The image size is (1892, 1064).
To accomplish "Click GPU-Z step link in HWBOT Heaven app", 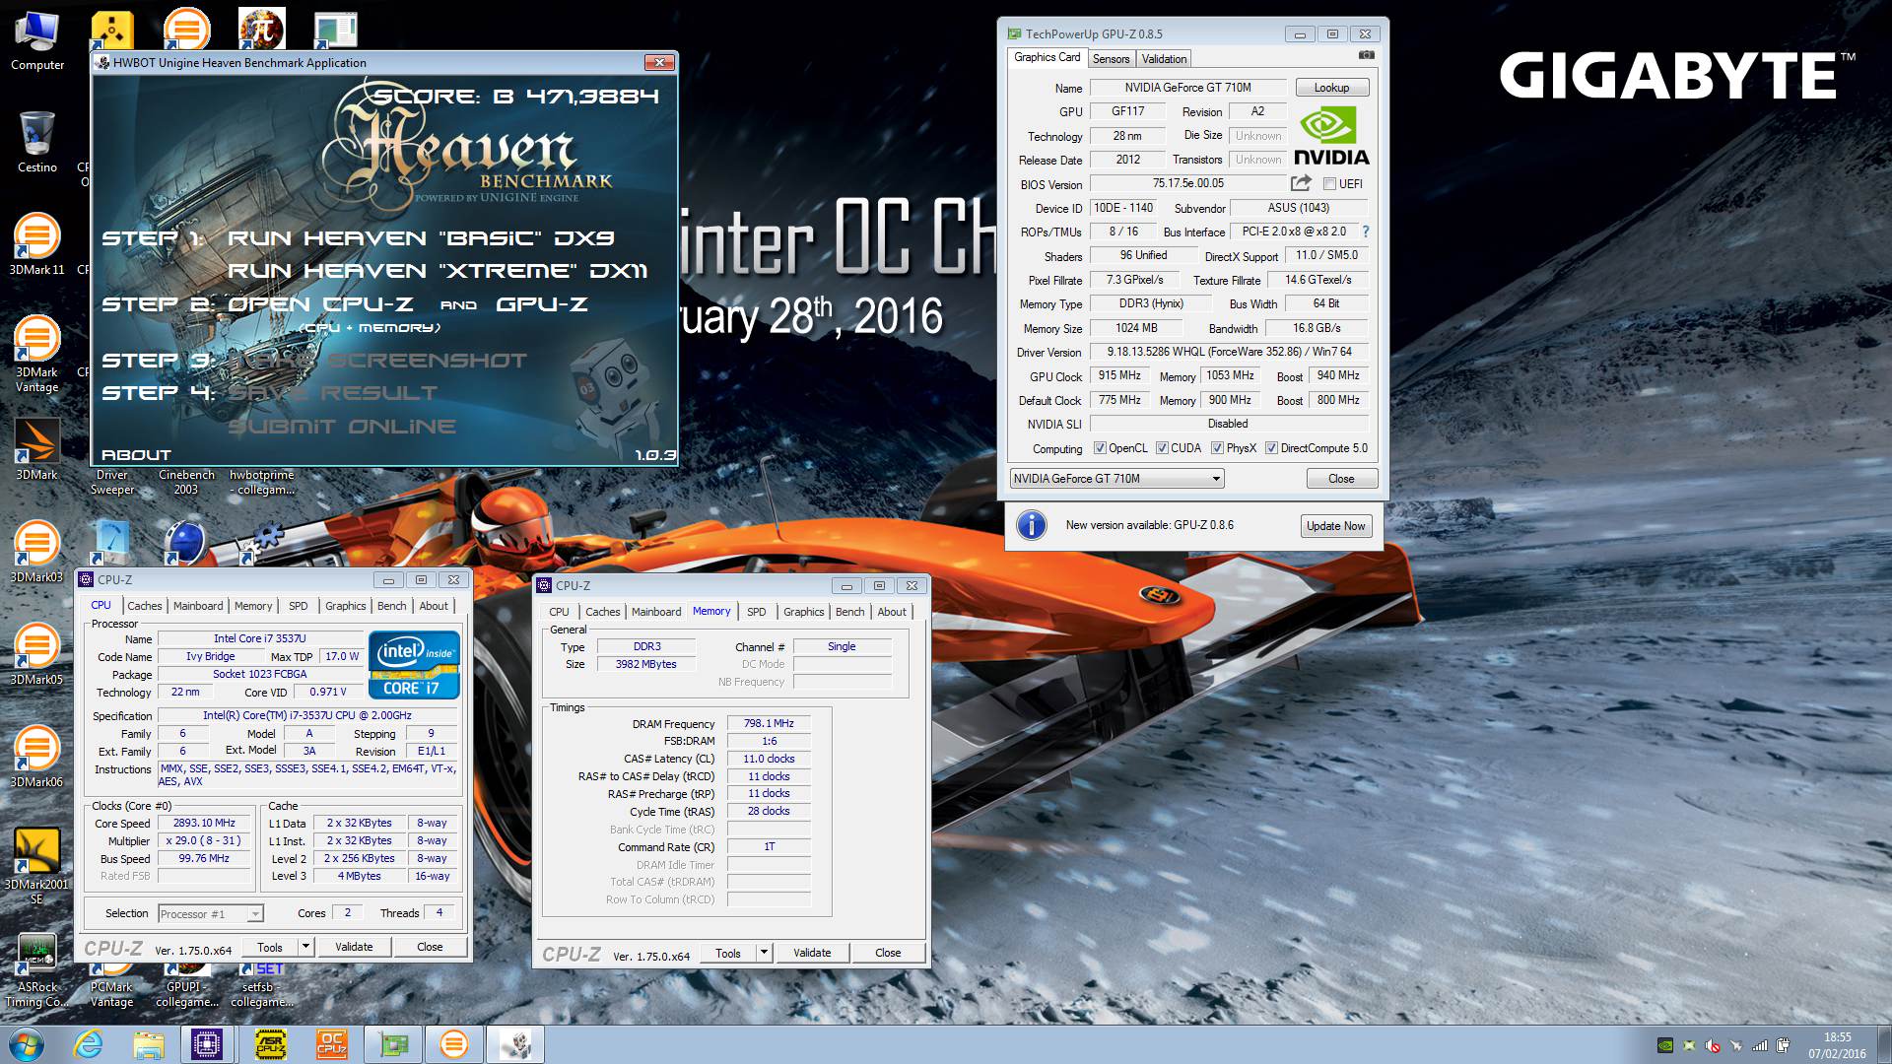I will click(541, 304).
